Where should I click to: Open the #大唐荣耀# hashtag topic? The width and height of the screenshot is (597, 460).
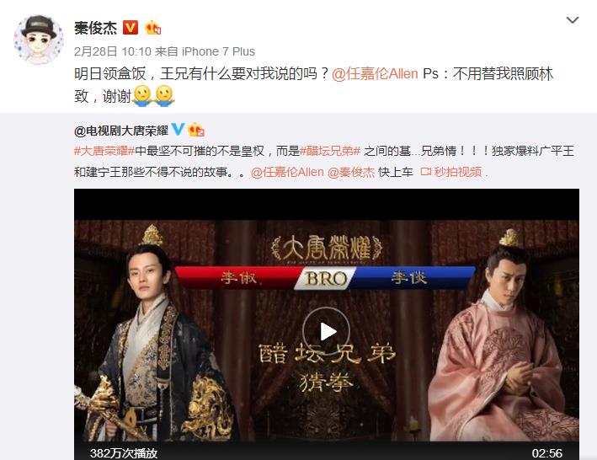pos(104,151)
